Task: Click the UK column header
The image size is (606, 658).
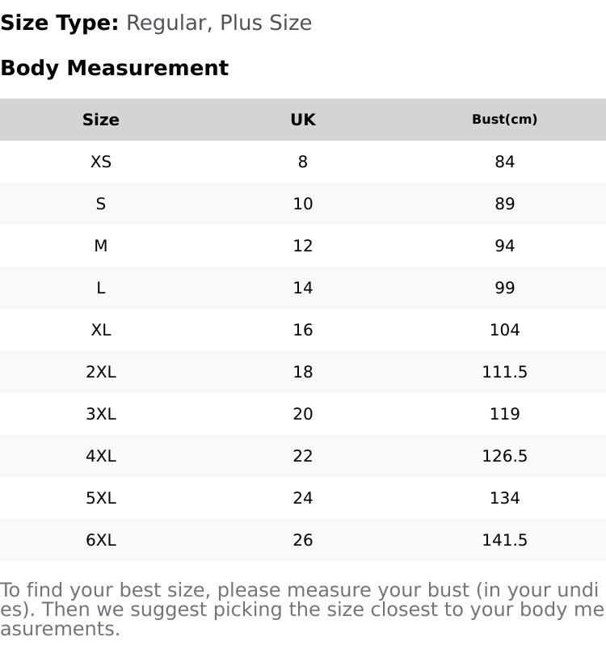Action: [303, 120]
